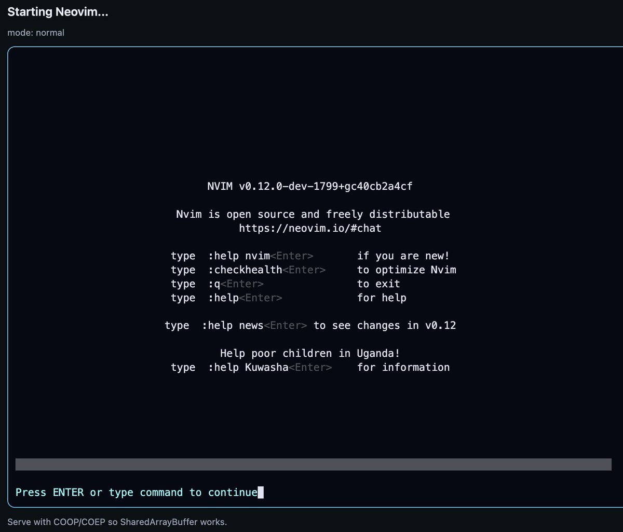Screen dimensions: 623x532
Task: Click "Nvim is open source and freely distributable"
Action: click(313, 214)
